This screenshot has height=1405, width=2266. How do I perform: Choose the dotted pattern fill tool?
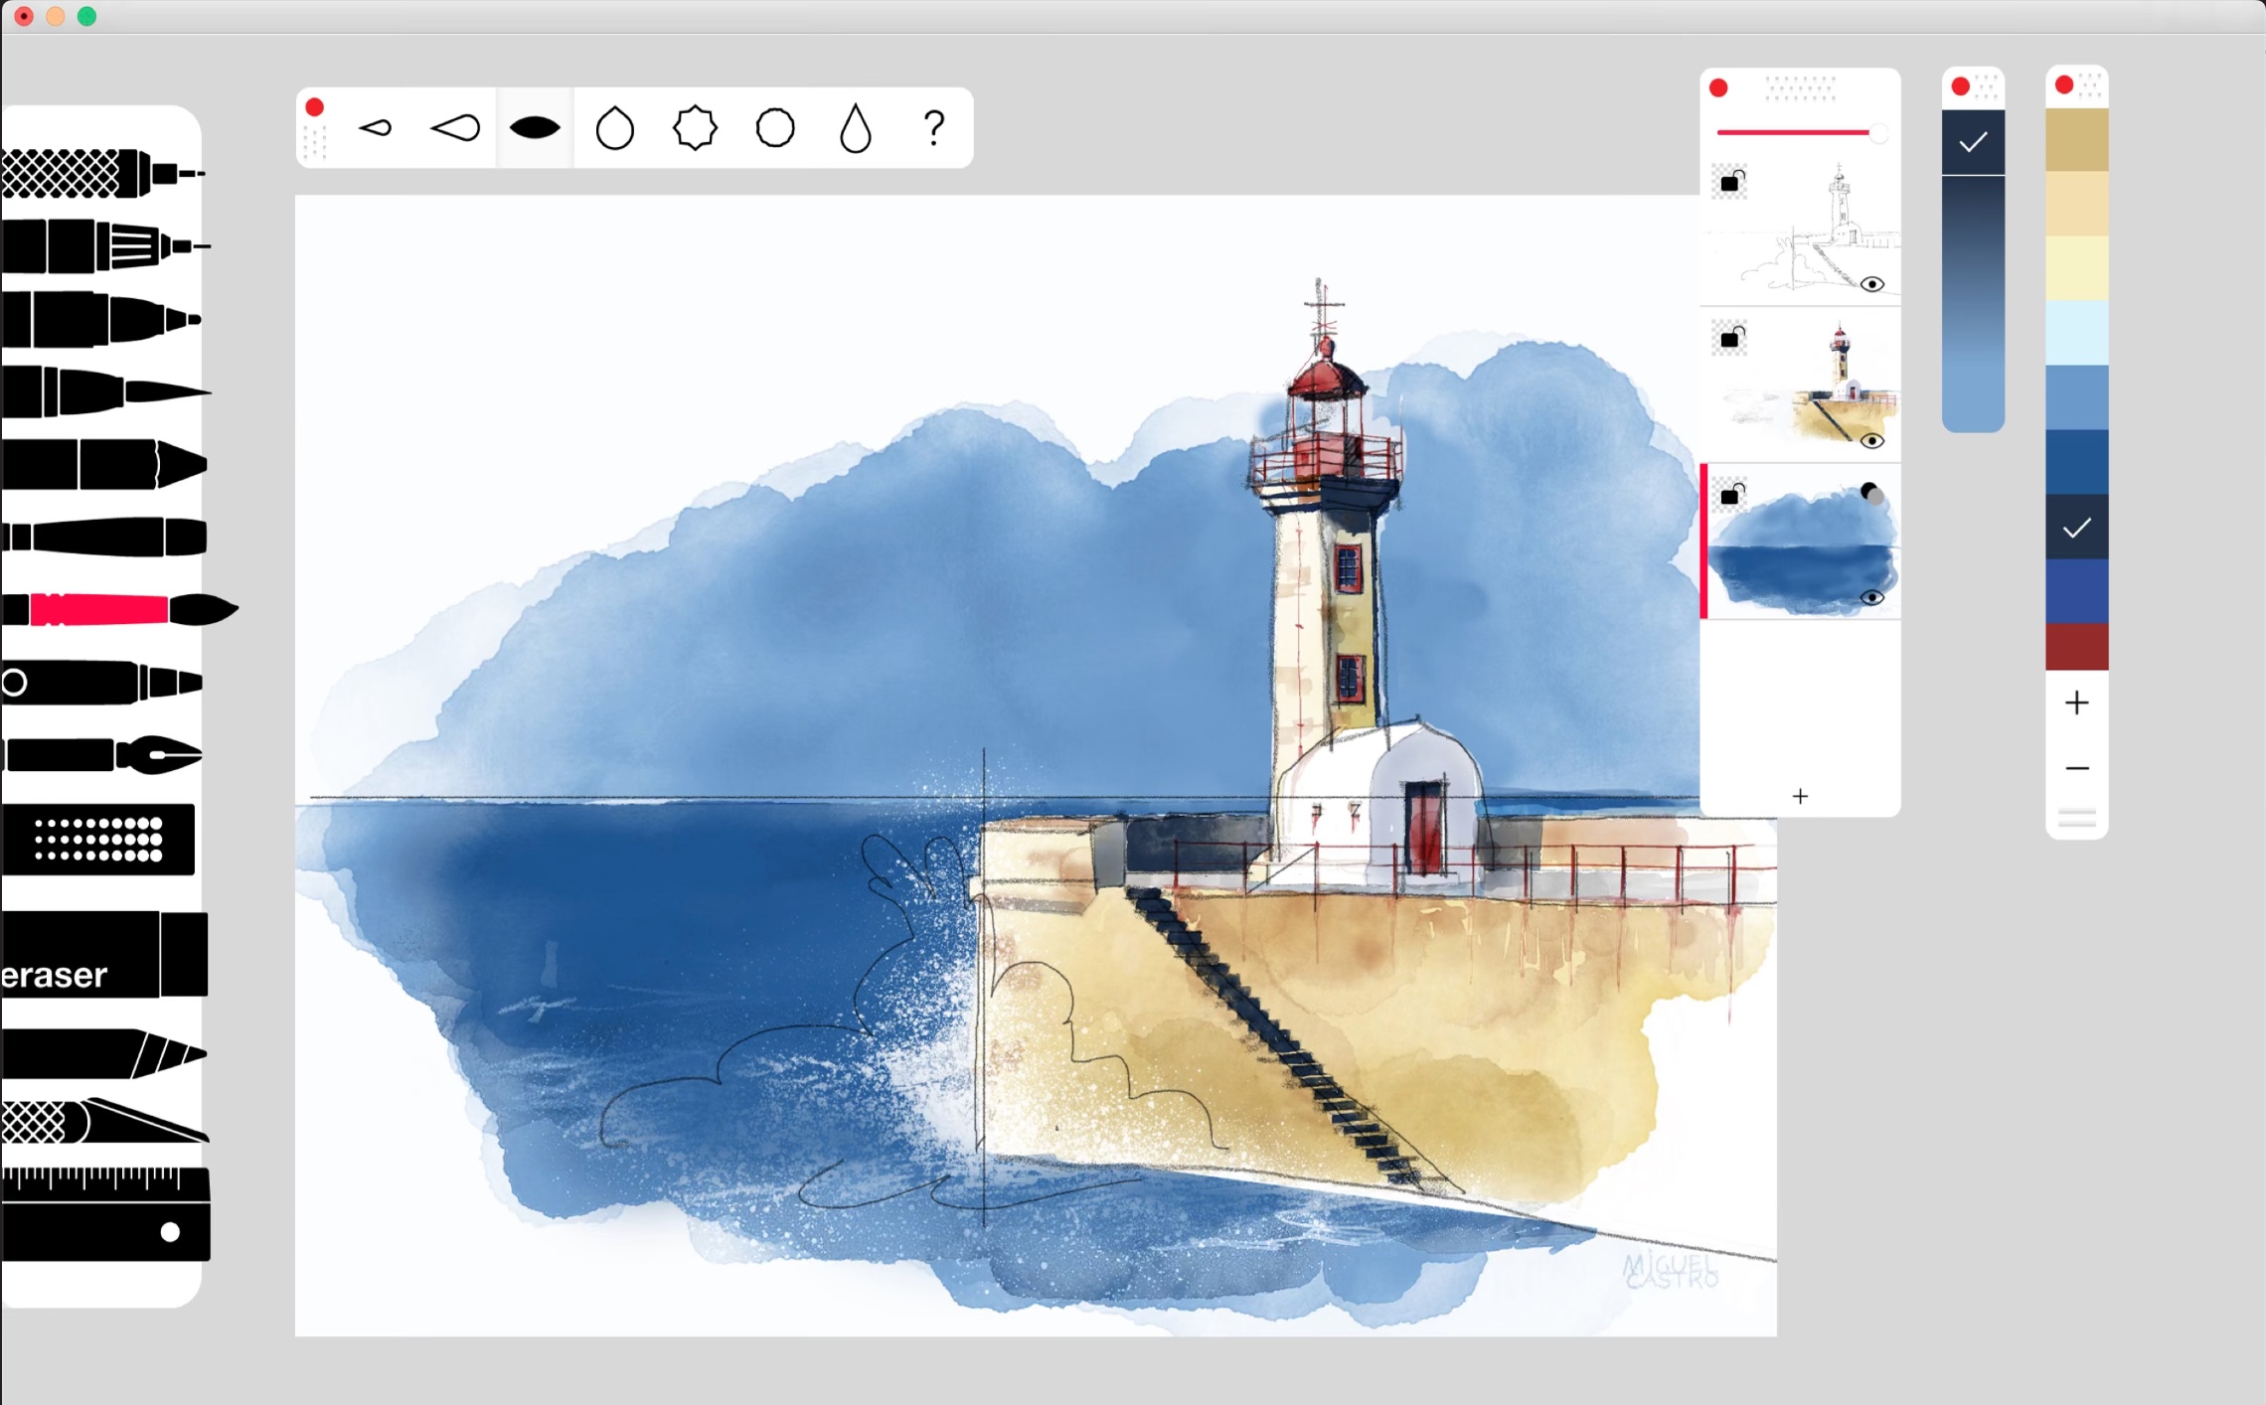click(x=97, y=840)
